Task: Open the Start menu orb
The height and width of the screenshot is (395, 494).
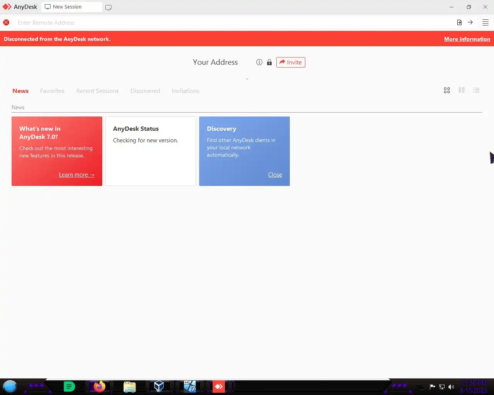Action: tap(10, 386)
